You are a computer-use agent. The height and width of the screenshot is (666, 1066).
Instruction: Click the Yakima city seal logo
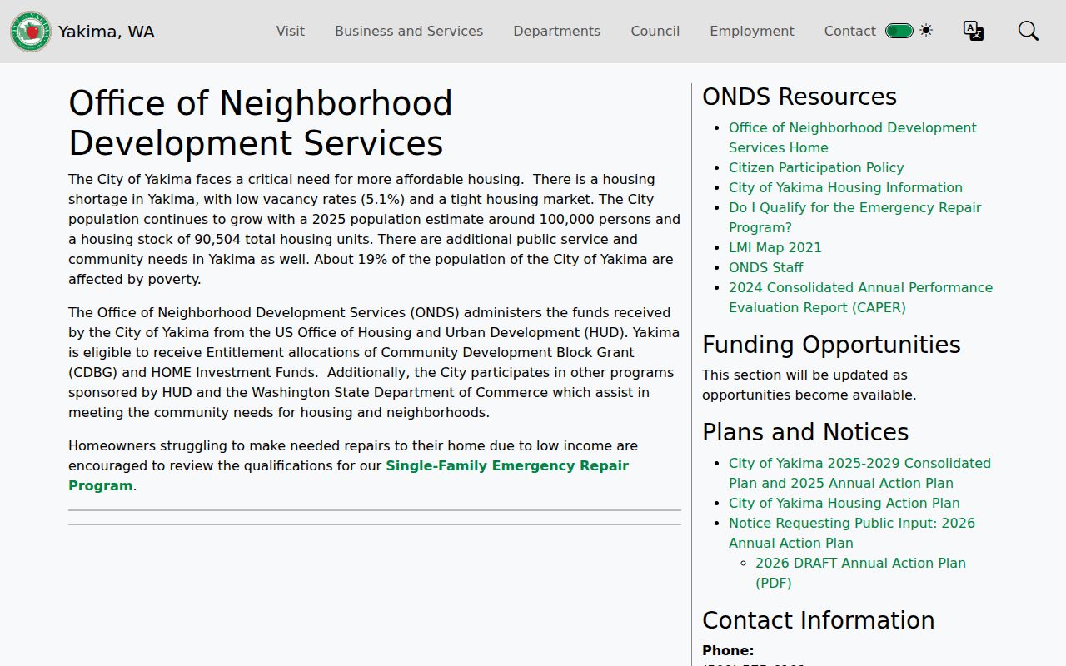[x=31, y=32]
